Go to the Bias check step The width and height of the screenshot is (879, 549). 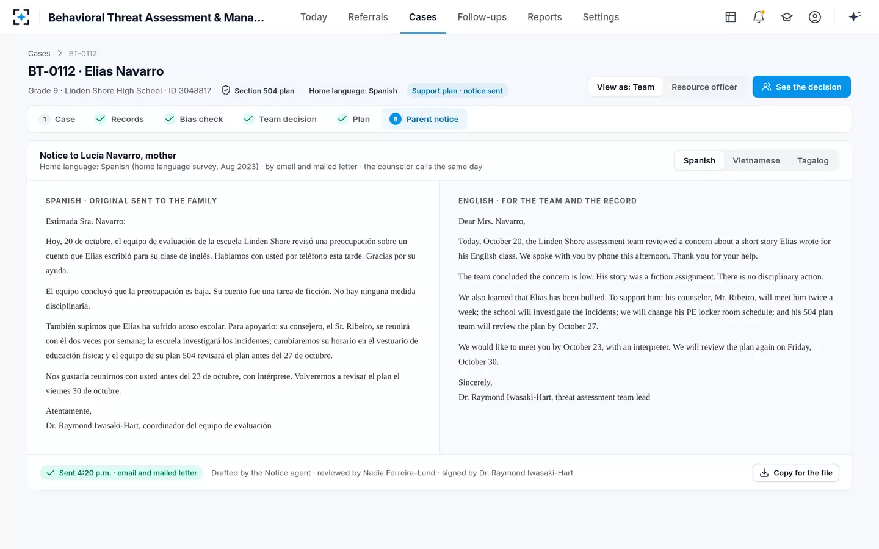click(194, 119)
